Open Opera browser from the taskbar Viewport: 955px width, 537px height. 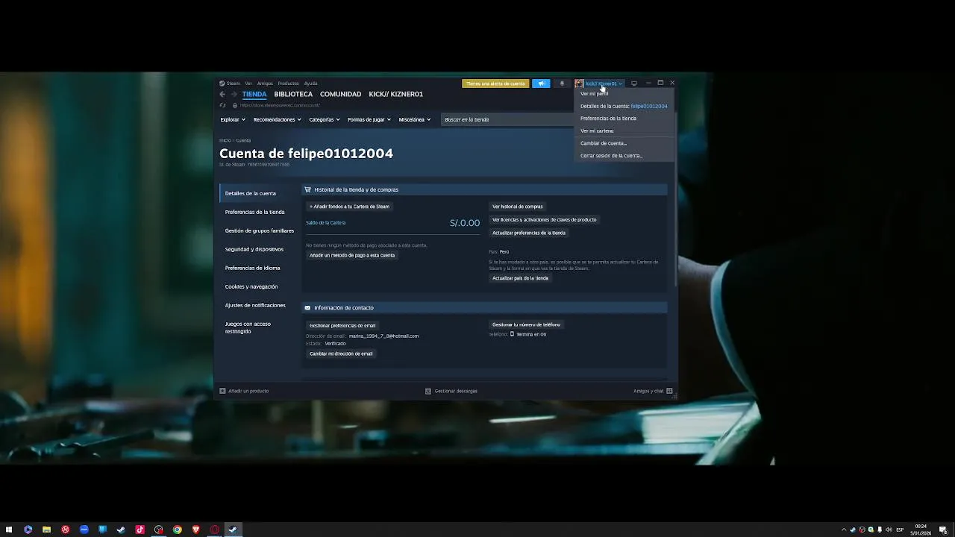214,530
